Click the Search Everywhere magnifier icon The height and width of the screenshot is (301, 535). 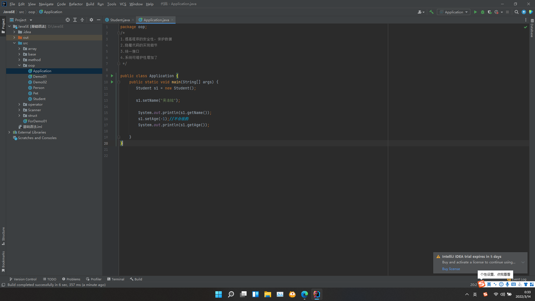click(x=516, y=12)
